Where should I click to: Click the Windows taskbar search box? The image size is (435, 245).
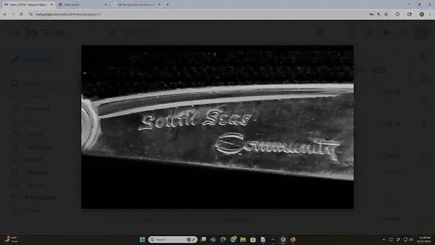pyautogui.click(x=173, y=240)
